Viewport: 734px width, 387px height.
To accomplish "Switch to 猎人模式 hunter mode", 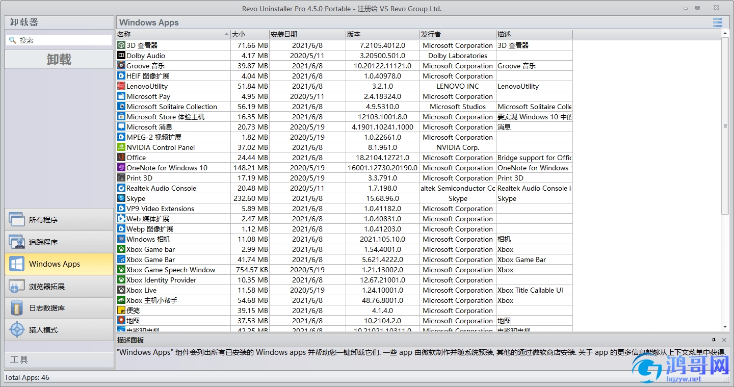I will point(59,330).
